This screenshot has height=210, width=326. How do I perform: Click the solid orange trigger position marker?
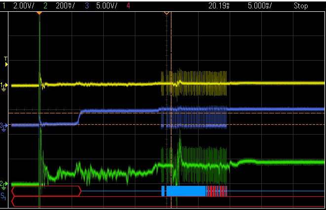39,13
